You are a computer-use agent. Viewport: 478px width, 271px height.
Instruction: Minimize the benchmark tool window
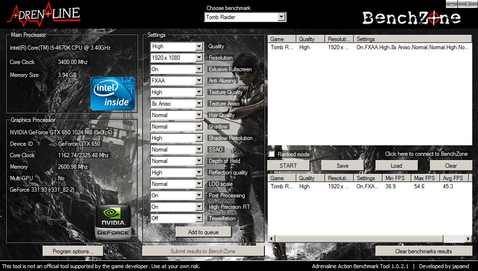452,4
